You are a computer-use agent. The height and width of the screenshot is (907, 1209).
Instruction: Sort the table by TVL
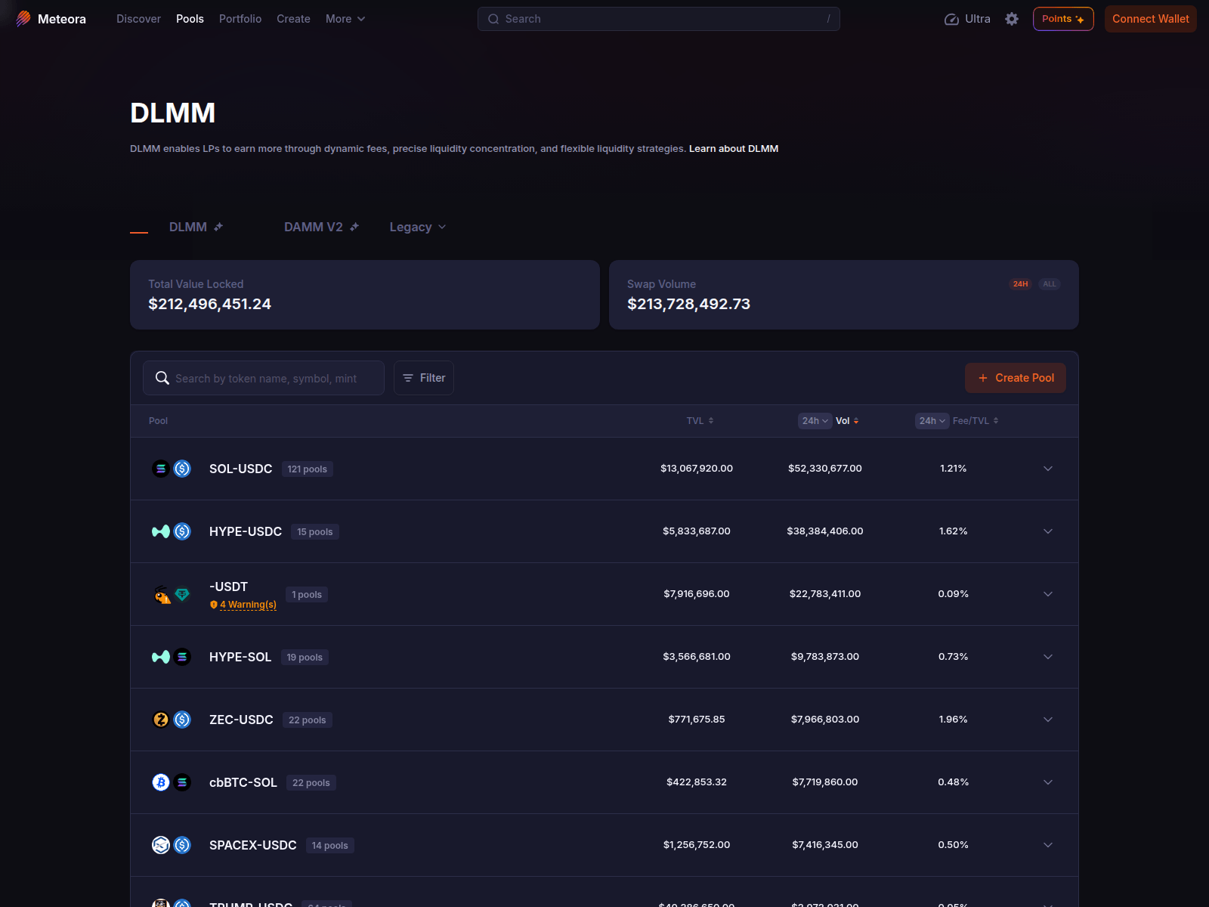tap(700, 421)
